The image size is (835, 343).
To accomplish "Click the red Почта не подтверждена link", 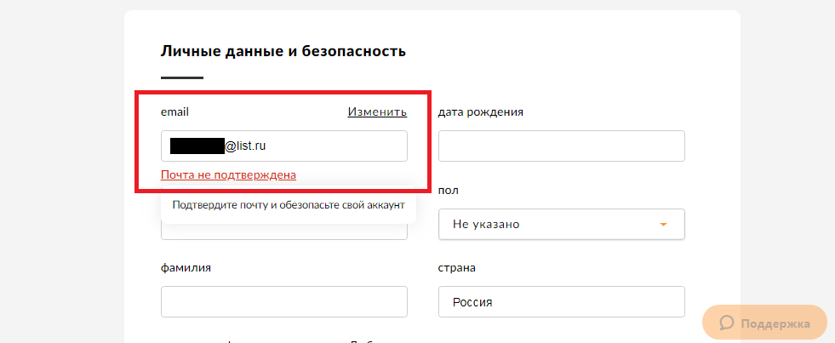I will 228,174.
